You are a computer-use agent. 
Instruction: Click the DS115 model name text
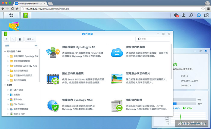184,76
